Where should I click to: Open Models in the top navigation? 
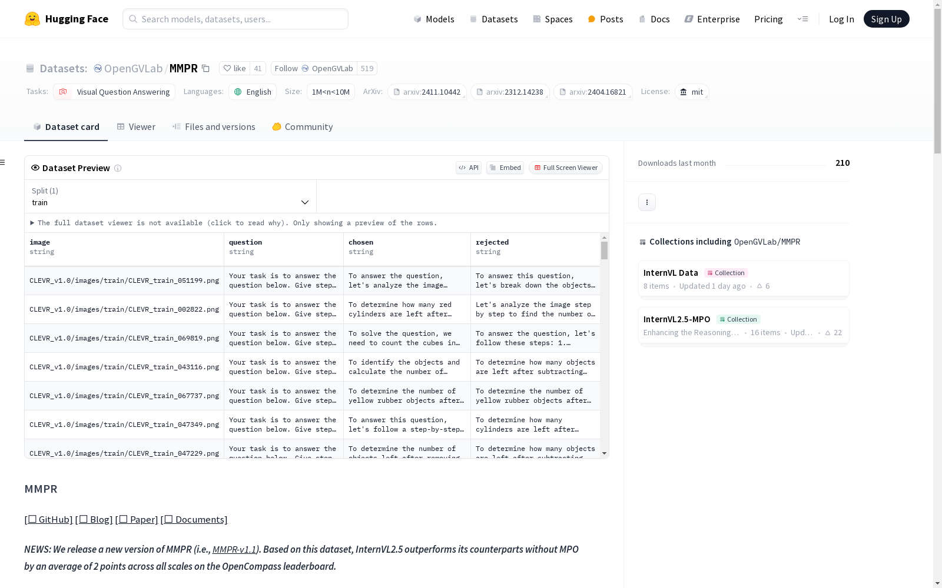click(434, 19)
